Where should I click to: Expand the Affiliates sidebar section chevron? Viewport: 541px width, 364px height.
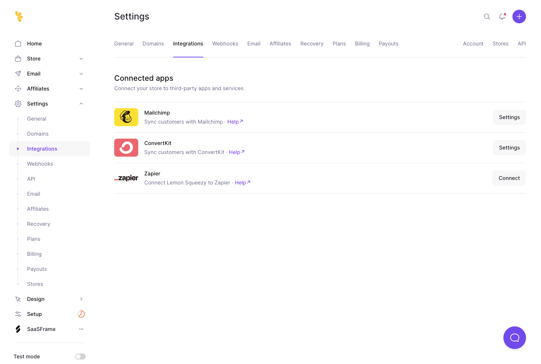tap(81, 89)
